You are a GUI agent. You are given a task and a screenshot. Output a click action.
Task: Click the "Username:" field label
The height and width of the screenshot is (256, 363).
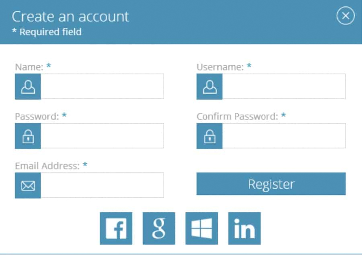(220, 67)
